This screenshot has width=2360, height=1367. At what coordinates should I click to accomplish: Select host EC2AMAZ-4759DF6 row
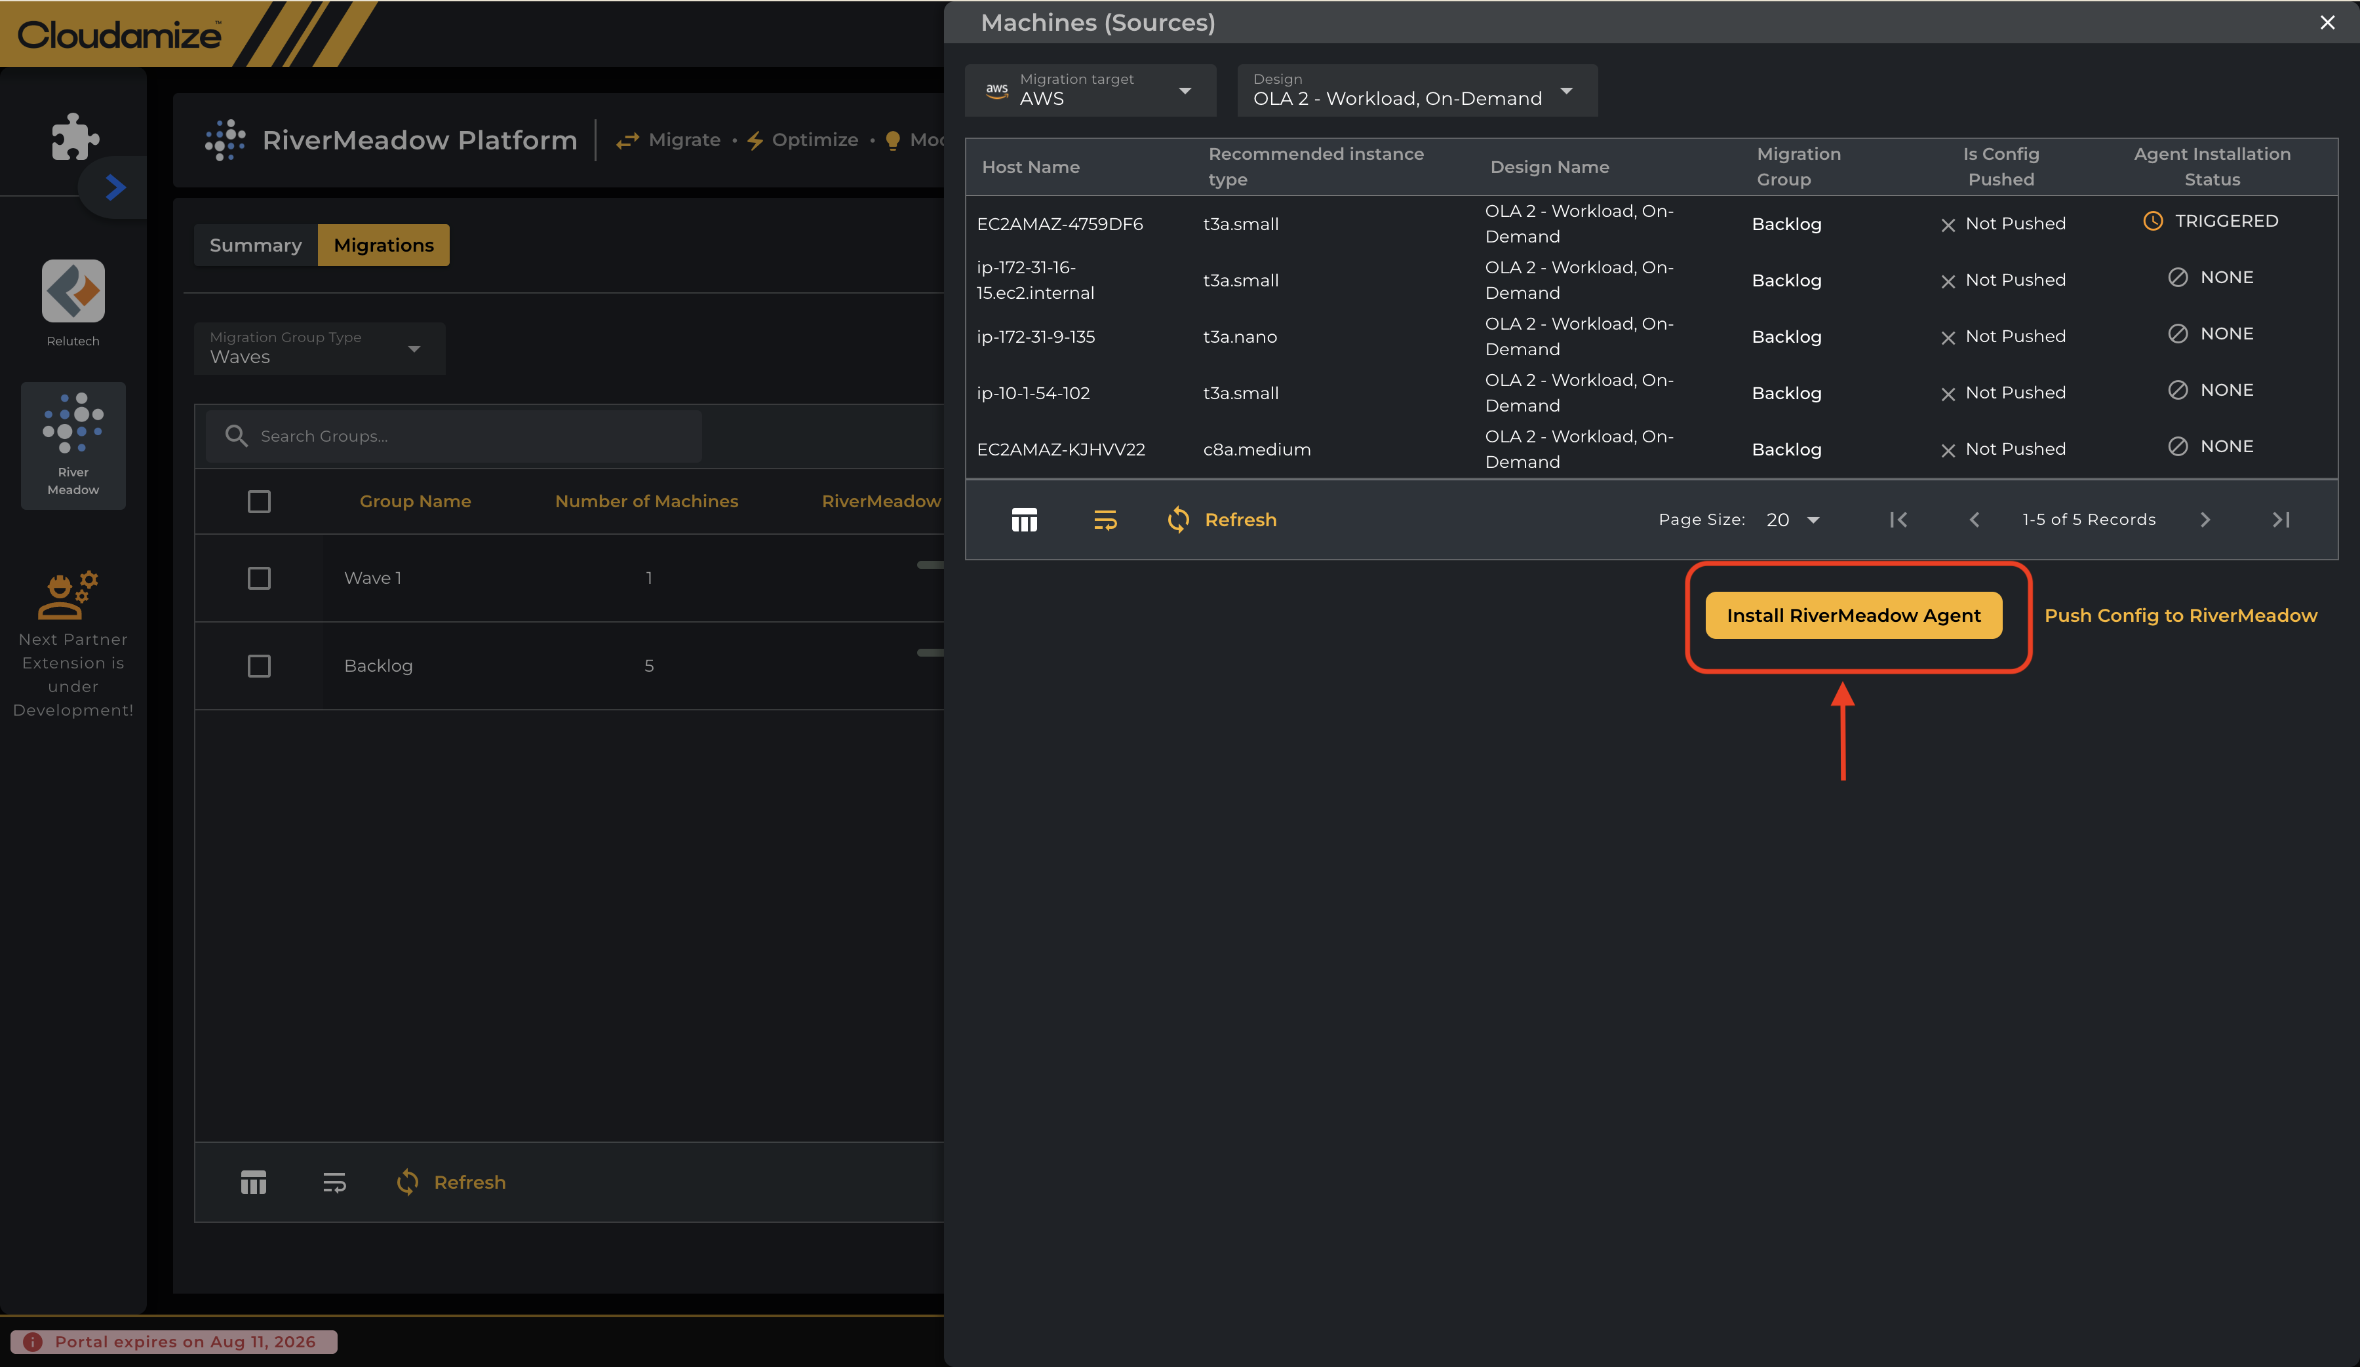coord(1652,223)
